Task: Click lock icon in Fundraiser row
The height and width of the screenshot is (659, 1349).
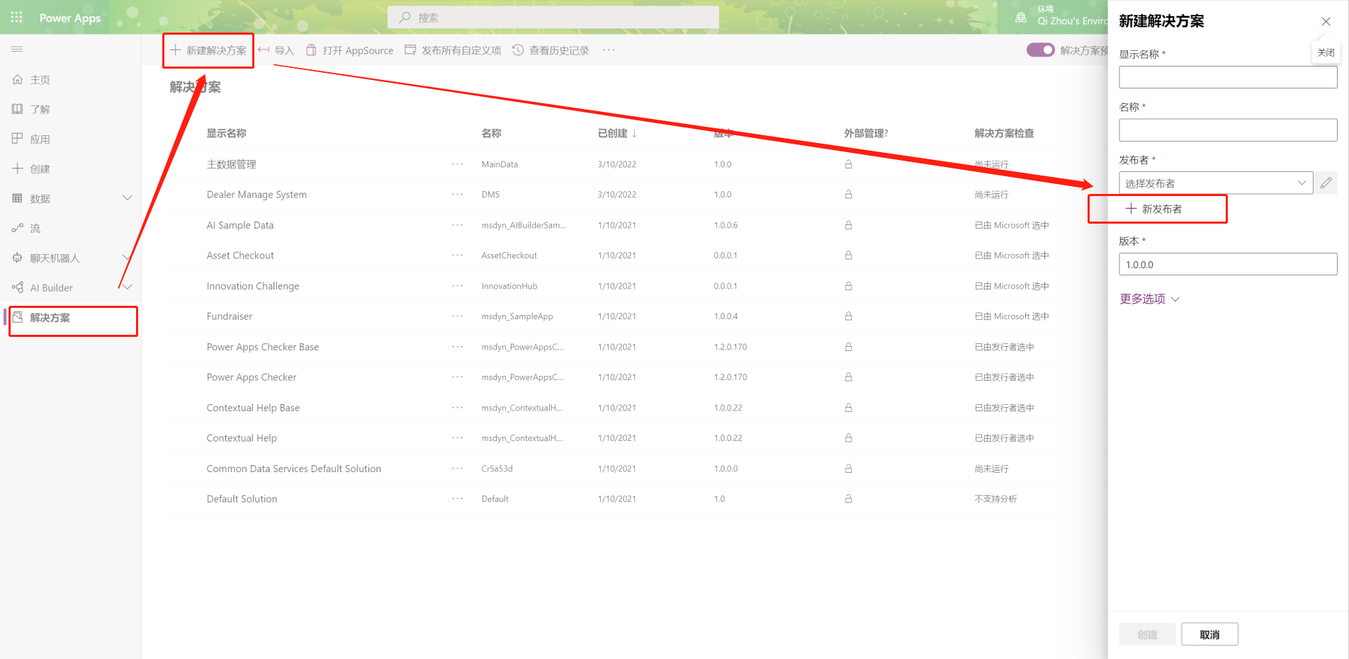Action: (x=848, y=316)
